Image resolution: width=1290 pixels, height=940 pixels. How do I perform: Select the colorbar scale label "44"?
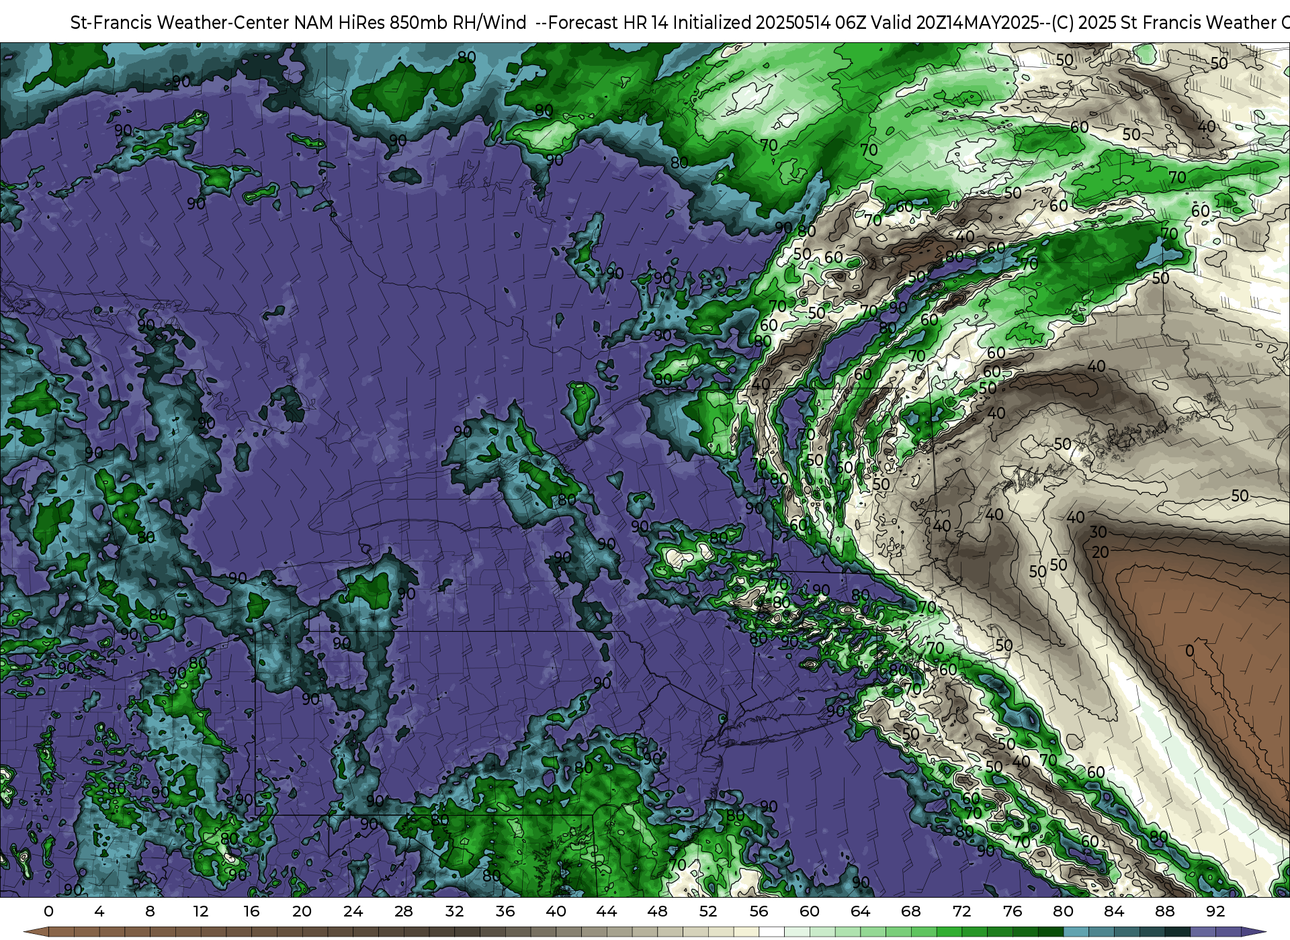[607, 911]
